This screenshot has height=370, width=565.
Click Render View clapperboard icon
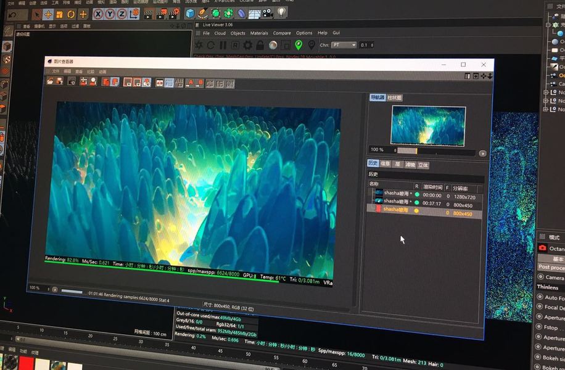coord(148,14)
